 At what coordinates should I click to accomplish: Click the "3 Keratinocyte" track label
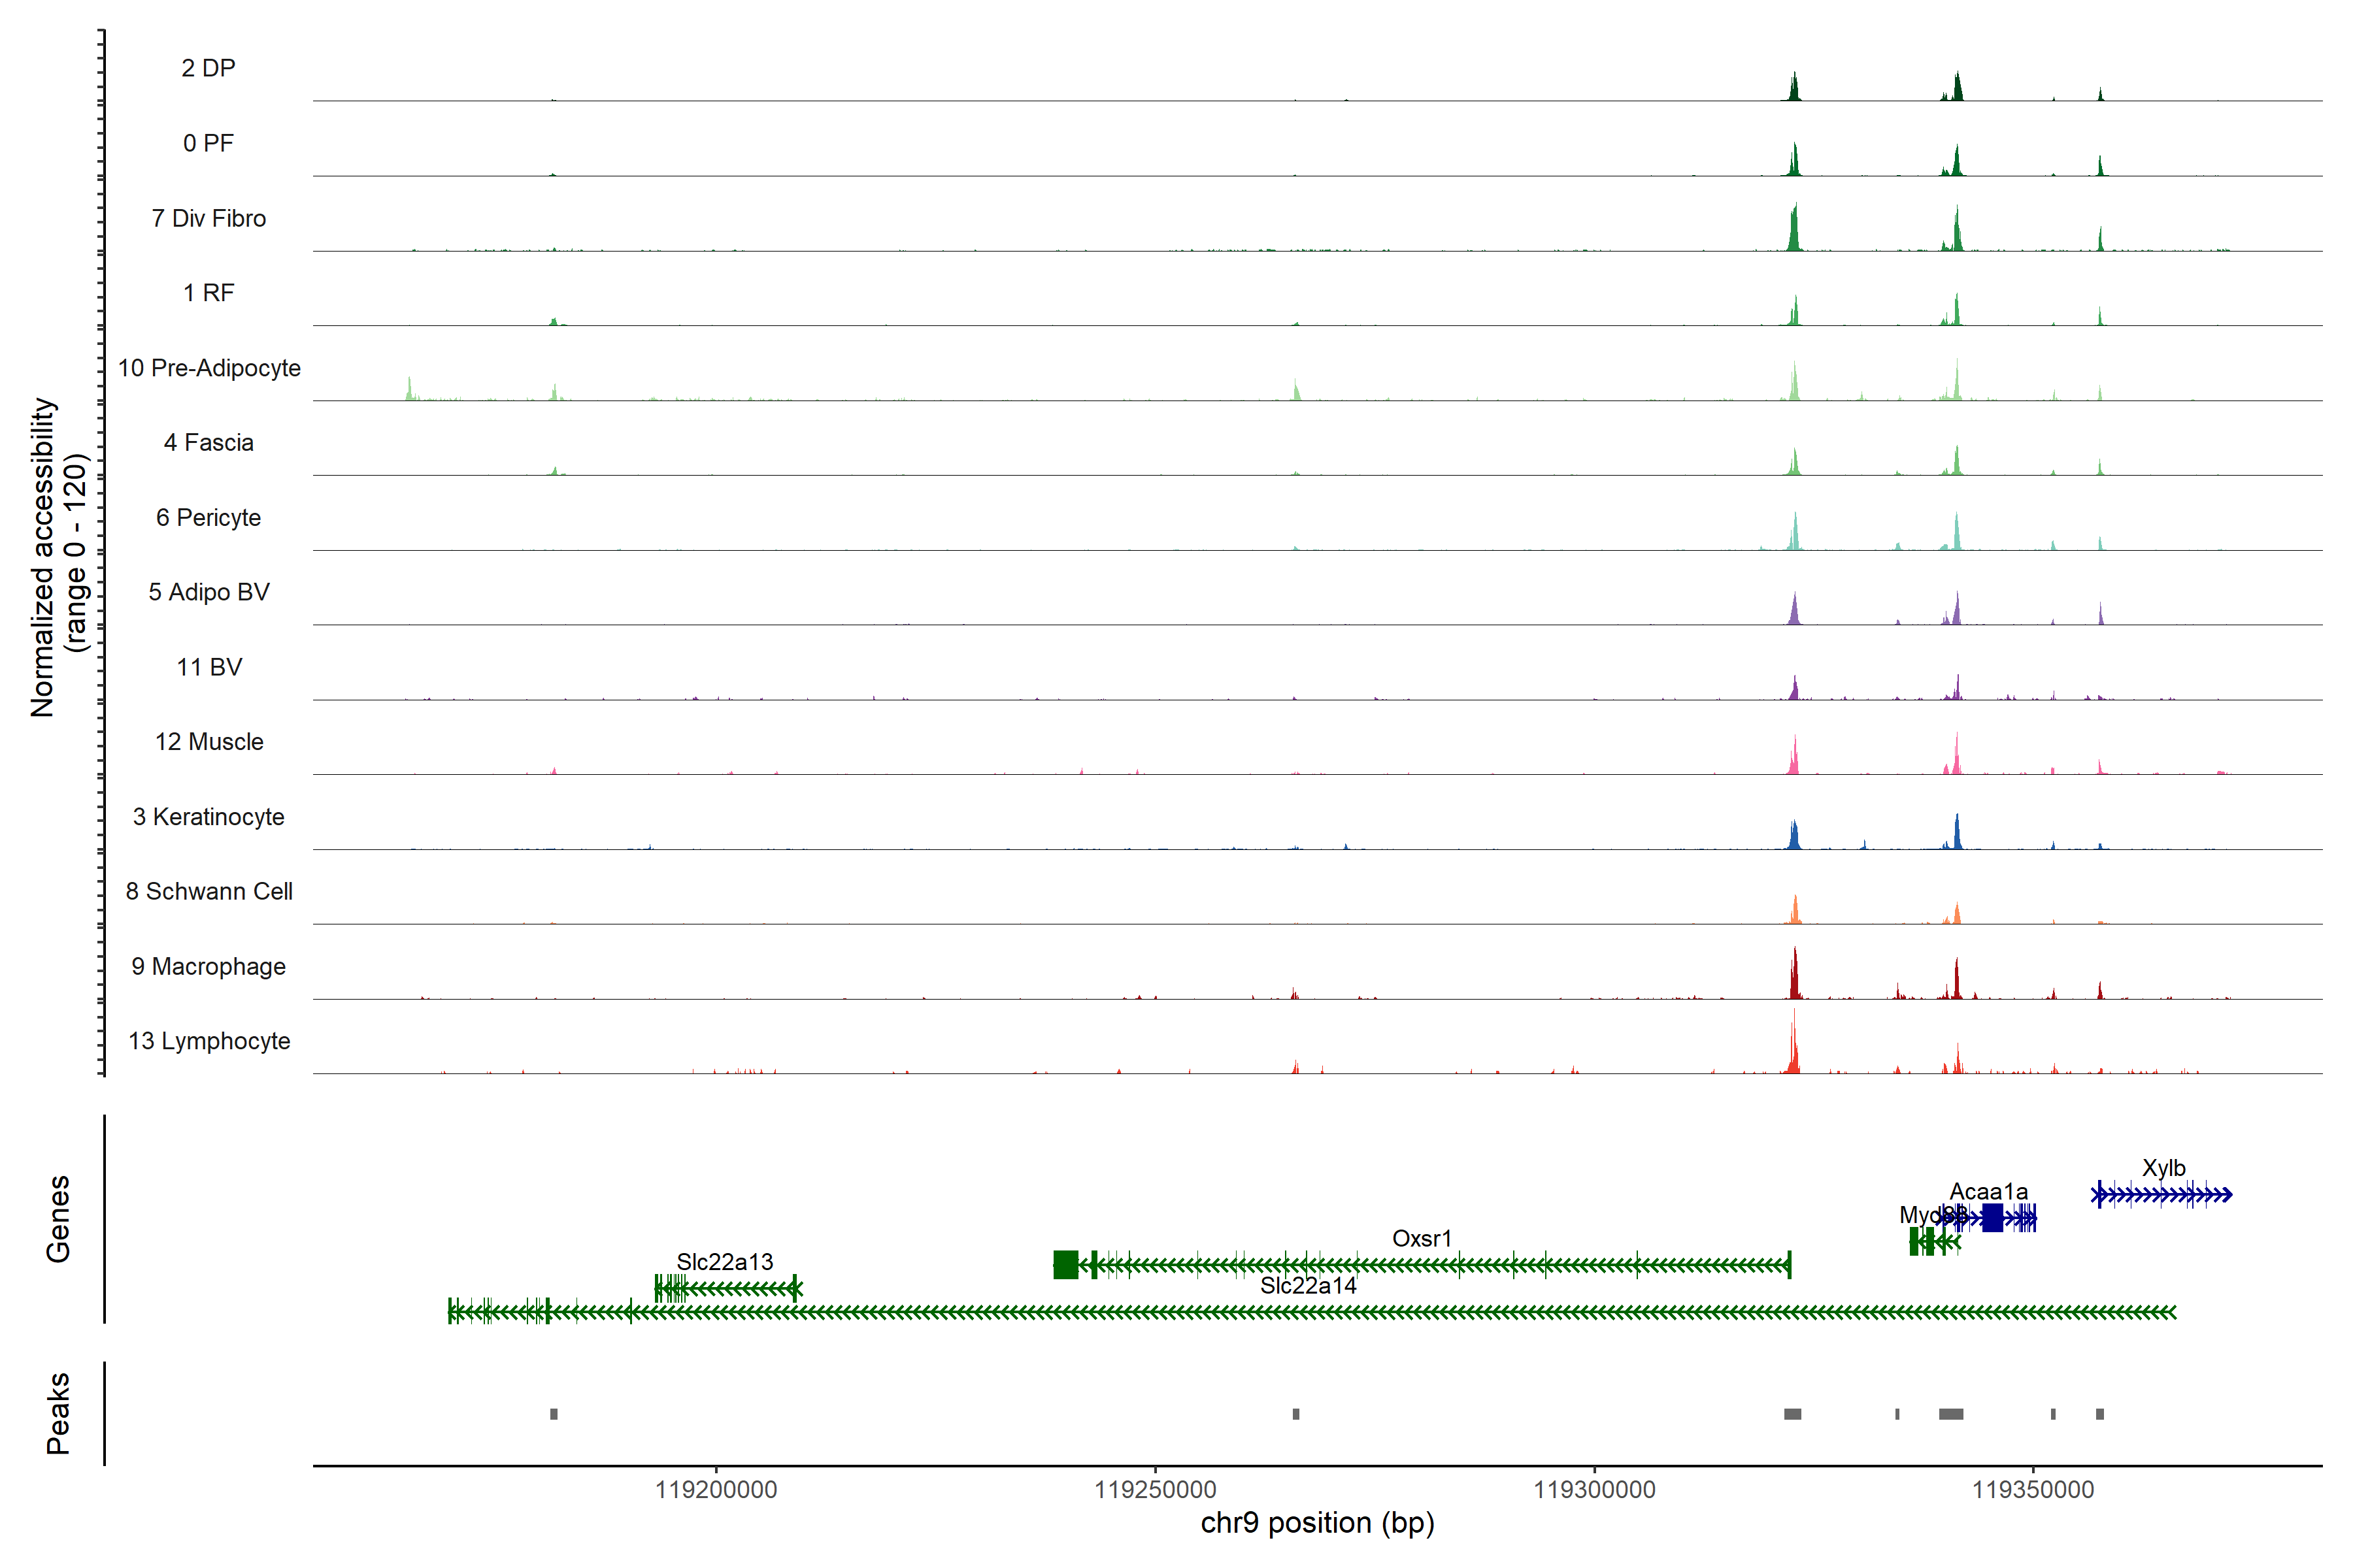tap(209, 817)
